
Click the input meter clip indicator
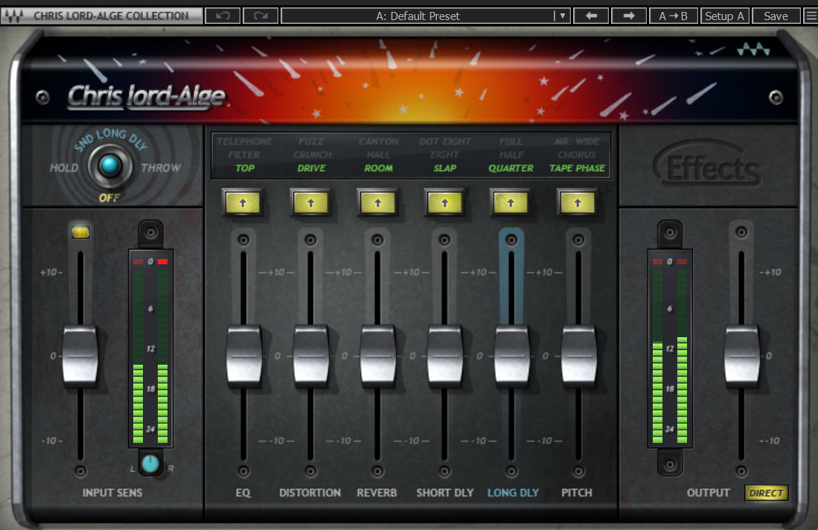point(150,261)
